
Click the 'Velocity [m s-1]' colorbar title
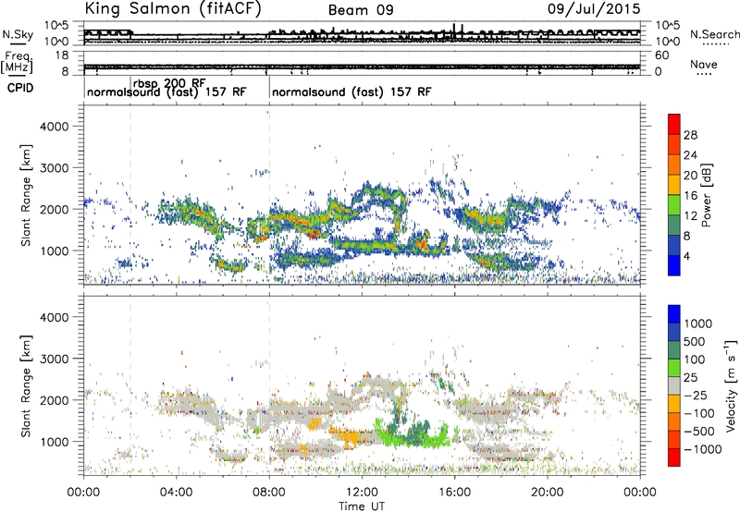pyautogui.click(x=731, y=384)
